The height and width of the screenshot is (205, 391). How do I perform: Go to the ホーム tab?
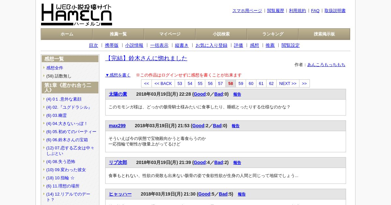coord(67,34)
